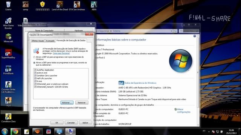Open the PointBlank desktop shortcut

pos(8,70)
